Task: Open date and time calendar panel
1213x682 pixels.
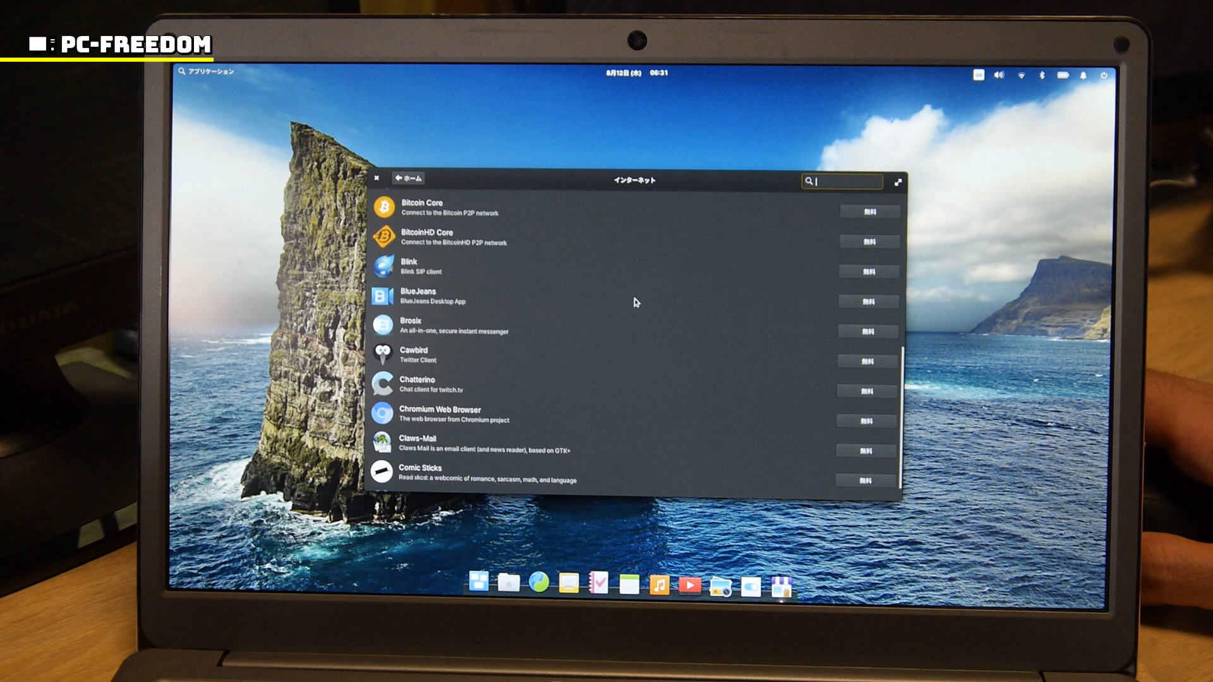Action: (636, 73)
